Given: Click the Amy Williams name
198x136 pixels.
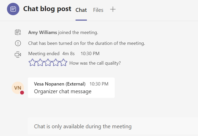Looking at the screenshot, I should click(x=43, y=32).
